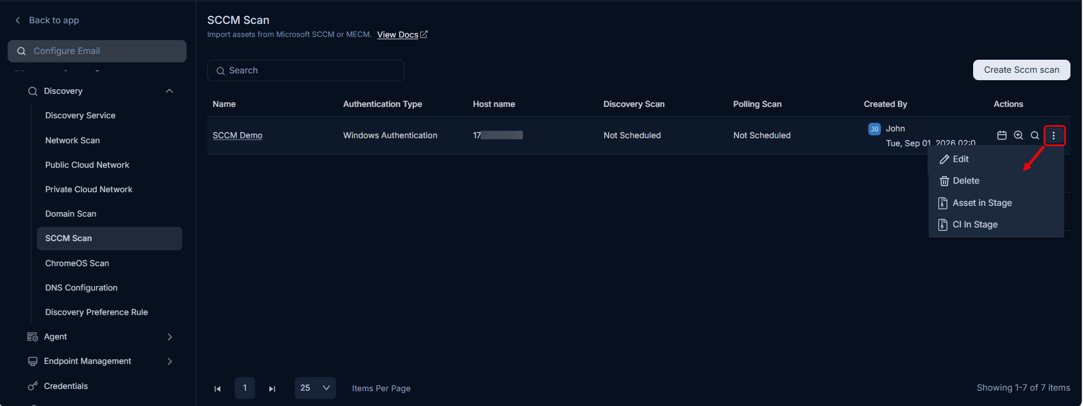Open the SCCM Demo scan link
Image resolution: width=1083 pixels, height=406 pixels.
pos(237,135)
